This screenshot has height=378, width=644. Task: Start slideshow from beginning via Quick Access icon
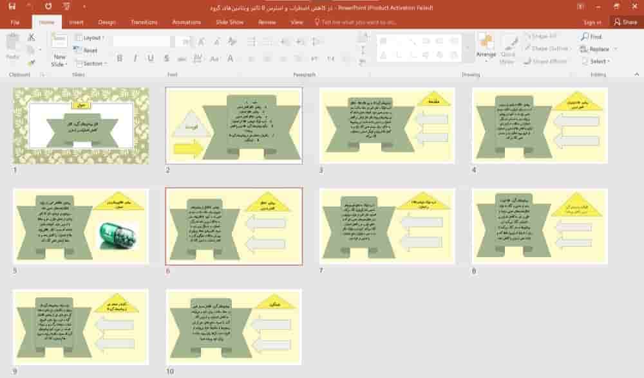(66, 6)
